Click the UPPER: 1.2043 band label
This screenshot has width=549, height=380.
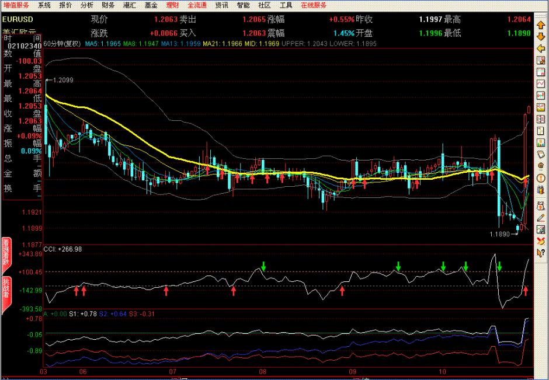(305, 44)
